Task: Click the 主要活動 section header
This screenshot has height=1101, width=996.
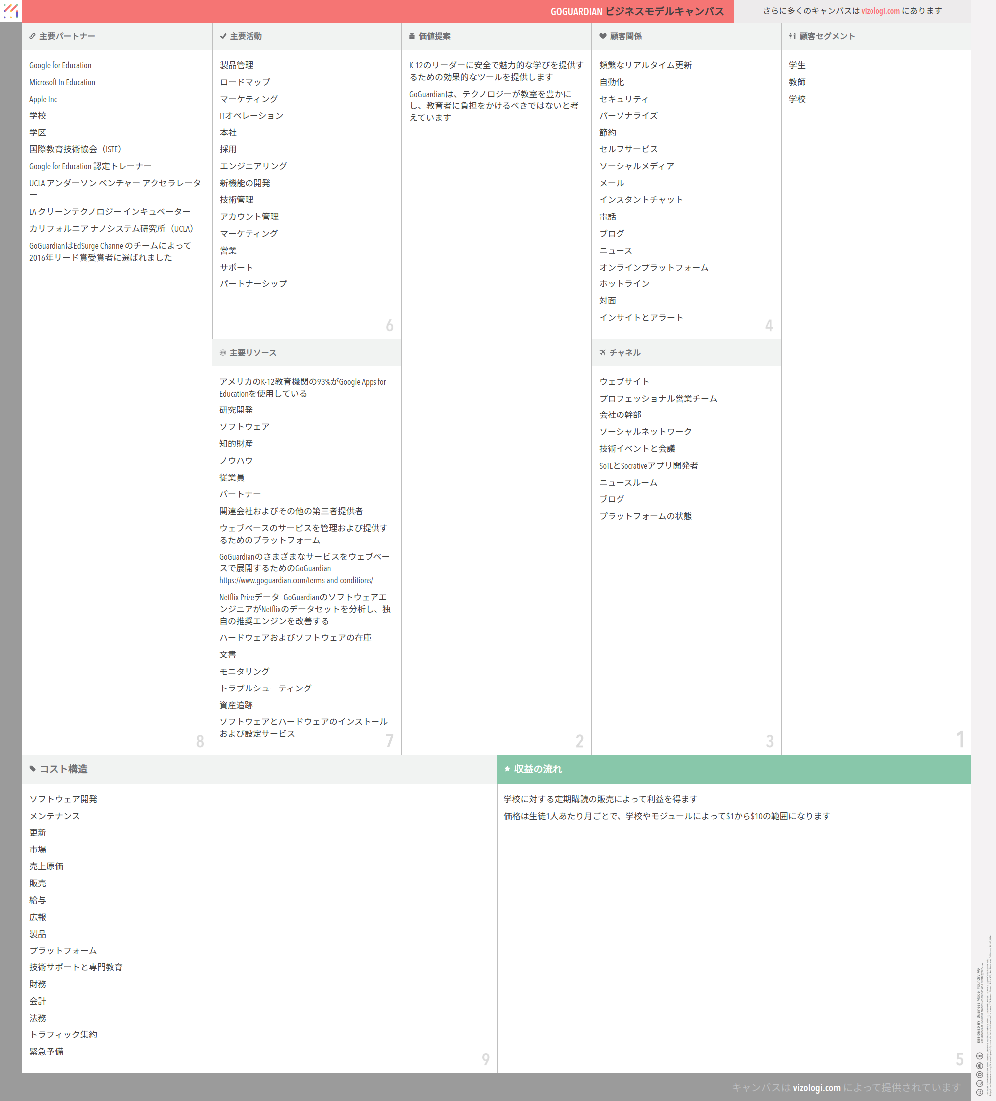Action: [x=246, y=36]
